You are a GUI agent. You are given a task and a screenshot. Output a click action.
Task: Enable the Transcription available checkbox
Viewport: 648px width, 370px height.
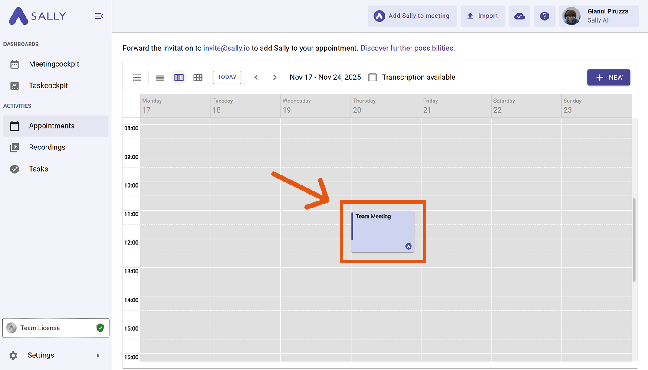(372, 78)
